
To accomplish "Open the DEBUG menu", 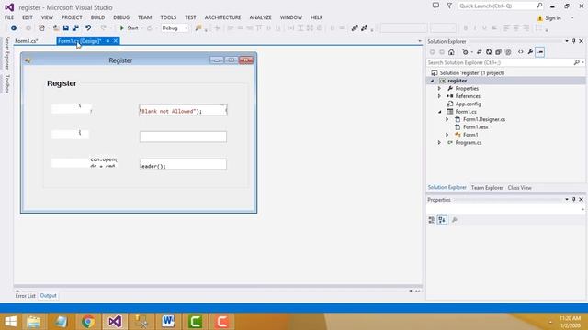I will coord(121,17).
